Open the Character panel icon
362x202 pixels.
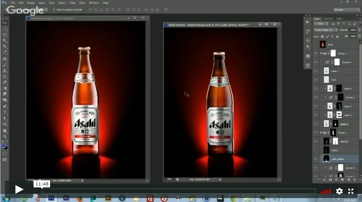coord(308,41)
